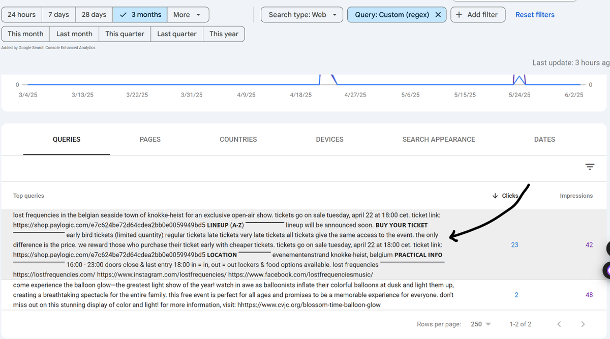Open the More date options dropdown
The height and width of the screenshot is (339, 610).
point(188,15)
